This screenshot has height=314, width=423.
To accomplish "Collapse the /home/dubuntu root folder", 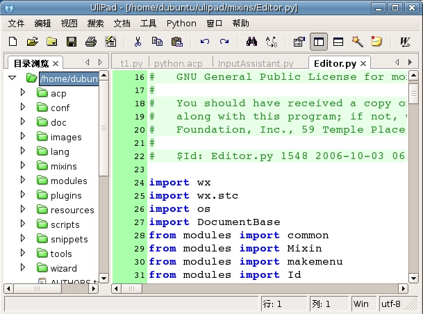I will pyautogui.click(x=13, y=78).
